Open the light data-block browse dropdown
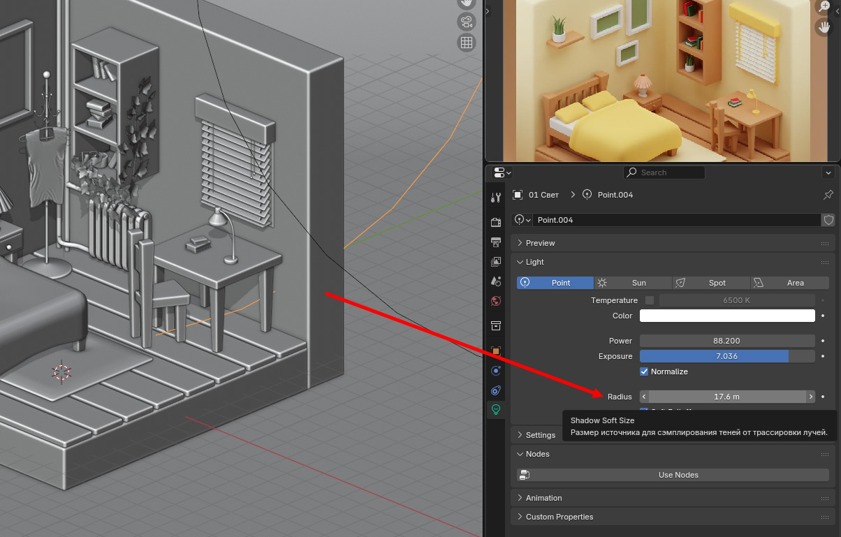Image resolution: width=841 pixels, height=537 pixels. click(x=522, y=220)
